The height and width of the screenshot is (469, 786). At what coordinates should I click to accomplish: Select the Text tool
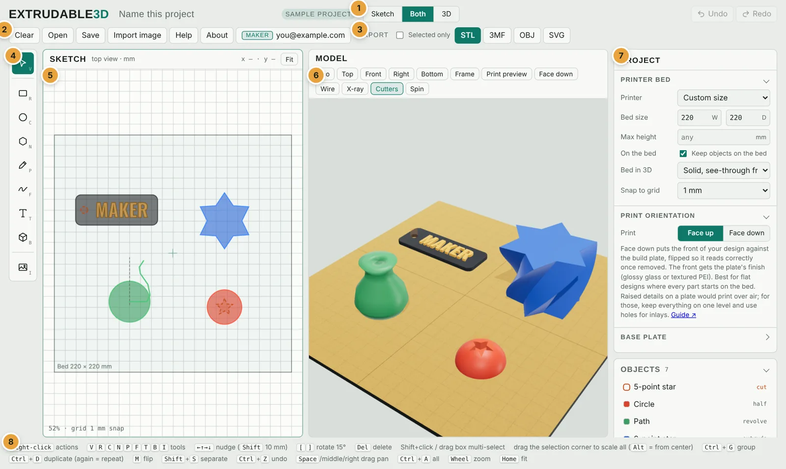[x=23, y=213]
